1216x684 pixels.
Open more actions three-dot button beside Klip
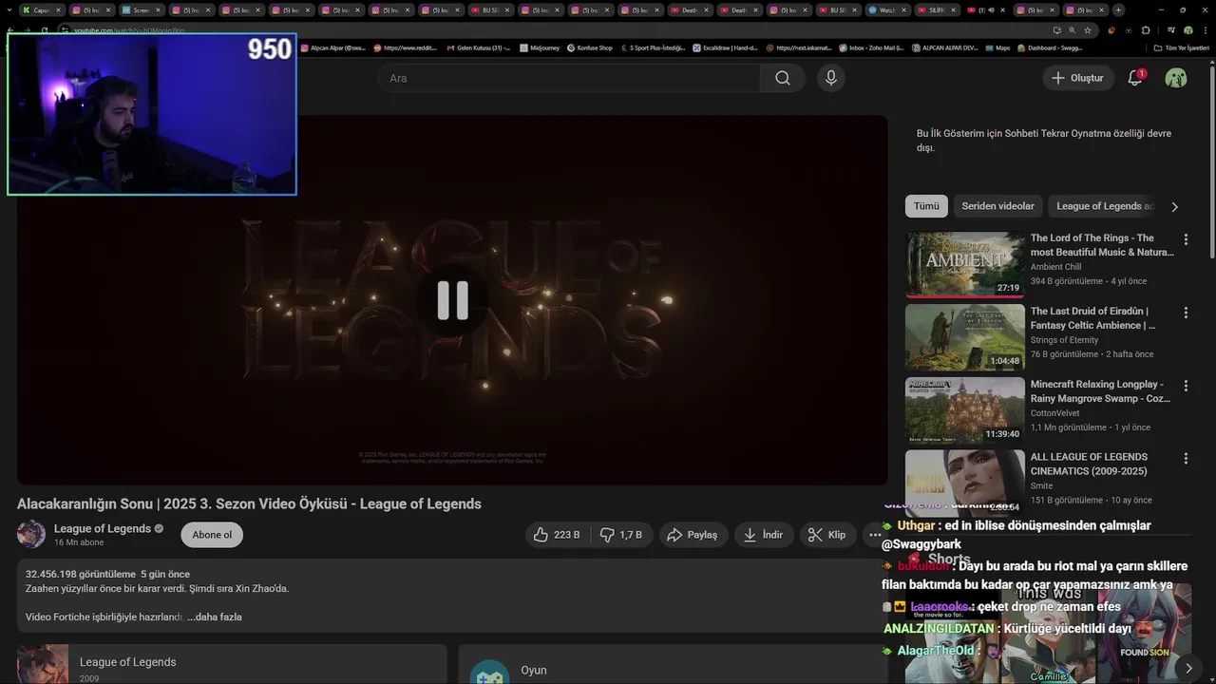(874, 535)
